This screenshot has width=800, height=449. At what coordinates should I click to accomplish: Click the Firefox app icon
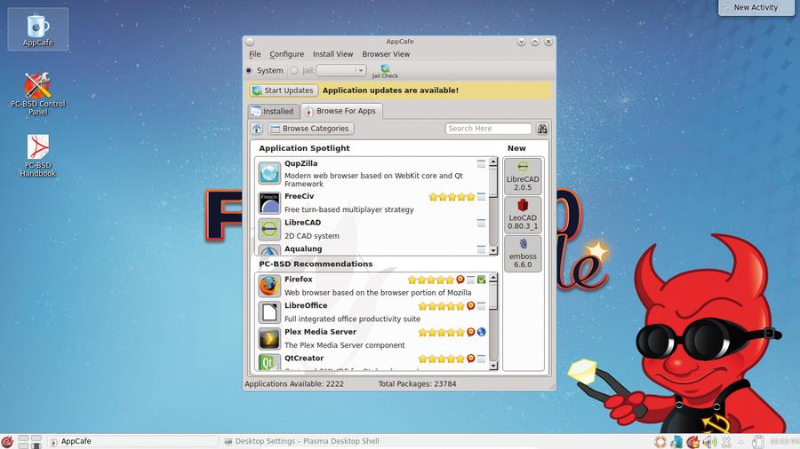pos(268,286)
